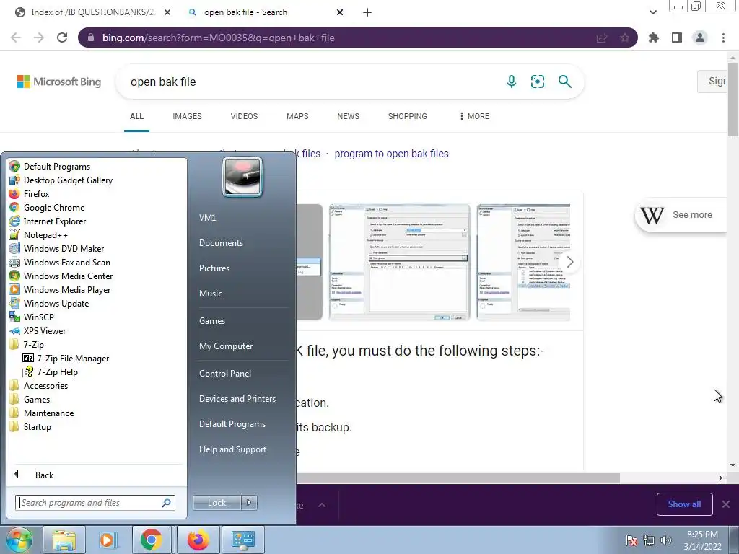This screenshot has width=739, height=554.
Task: Open Help and Support
Action: point(232,449)
